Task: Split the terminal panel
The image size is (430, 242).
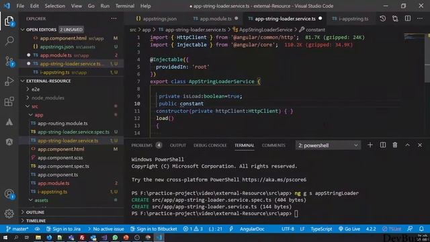Action: coord(382,145)
